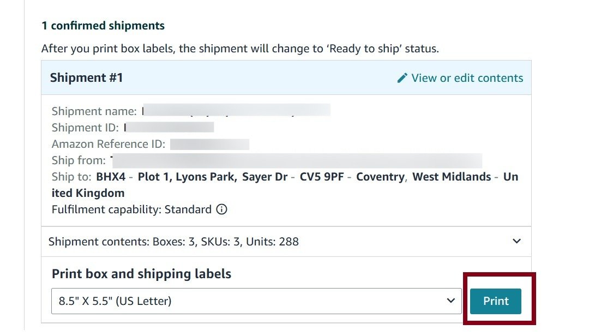The image size is (589, 336).
Task: Open View or edit contents link
Action: (x=467, y=78)
